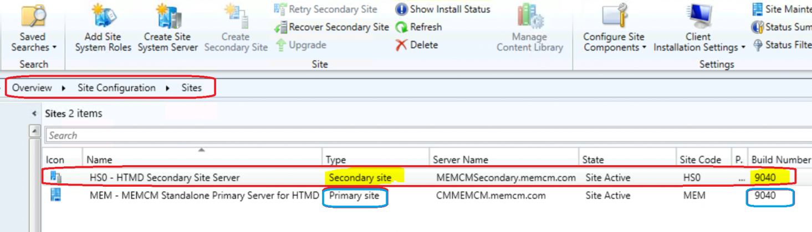812x232 pixels.
Task: Open the Saved Searches dropdown
Action: (x=33, y=42)
